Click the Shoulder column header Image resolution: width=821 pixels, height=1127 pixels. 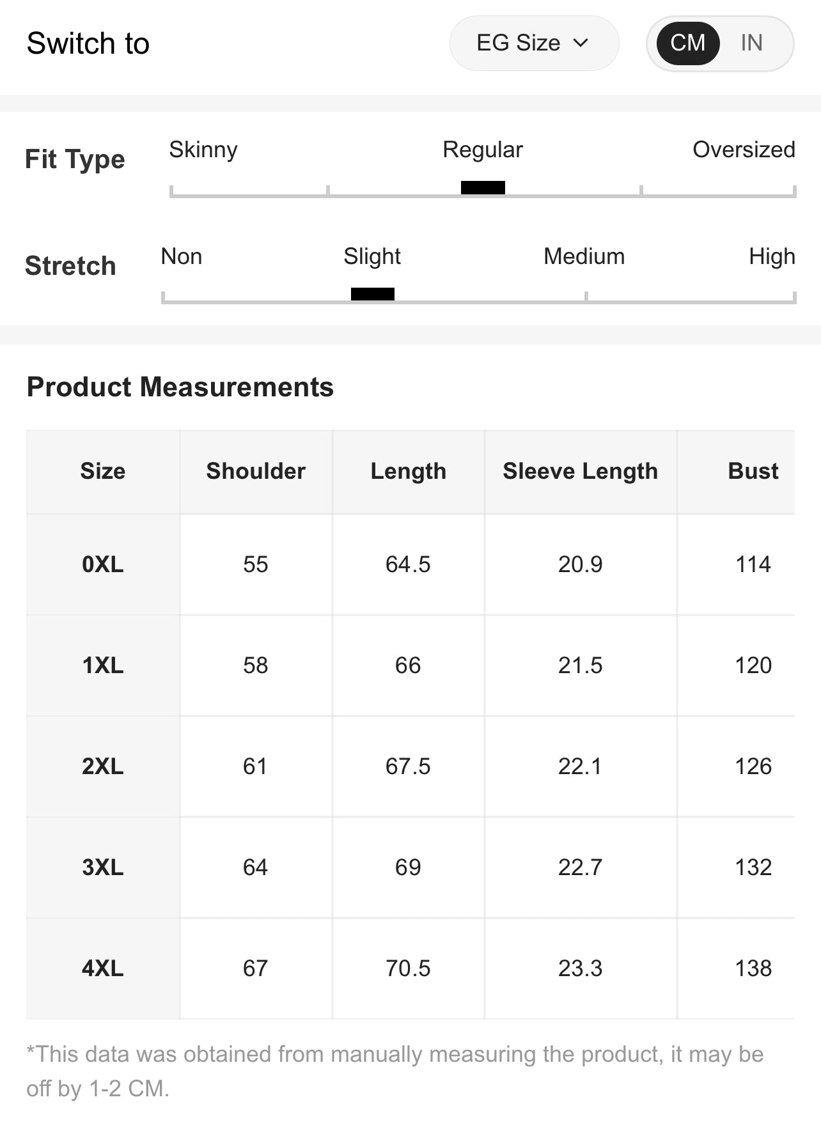[x=256, y=471]
